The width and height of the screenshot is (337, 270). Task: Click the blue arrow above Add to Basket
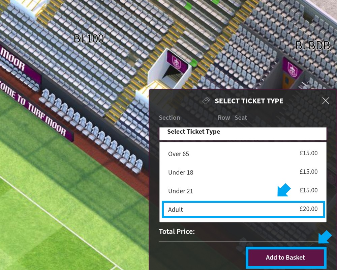(x=325, y=237)
